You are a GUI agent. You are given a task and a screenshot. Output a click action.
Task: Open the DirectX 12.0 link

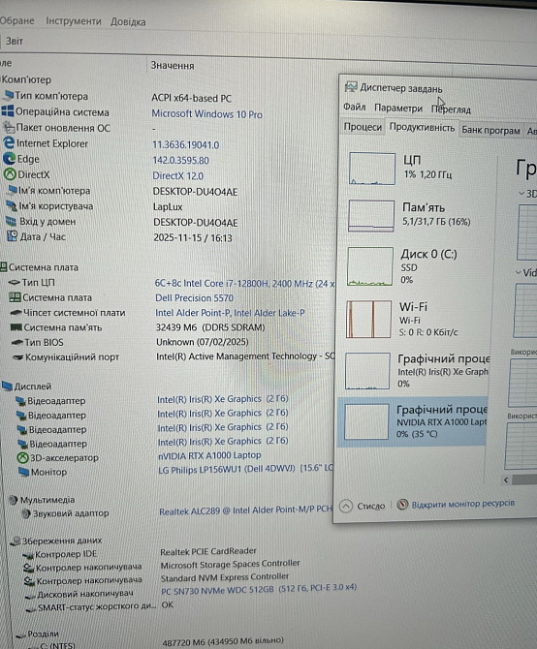(178, 175)
